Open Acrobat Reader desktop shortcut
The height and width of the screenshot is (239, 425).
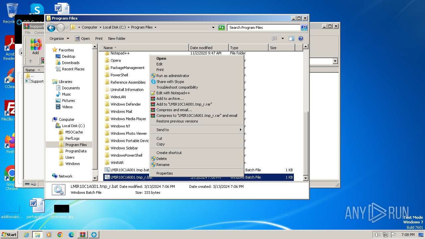(10, 48)
